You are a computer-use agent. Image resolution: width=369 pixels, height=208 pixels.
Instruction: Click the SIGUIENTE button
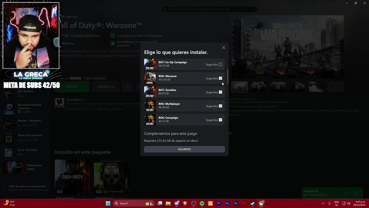(x=184, y=149)
